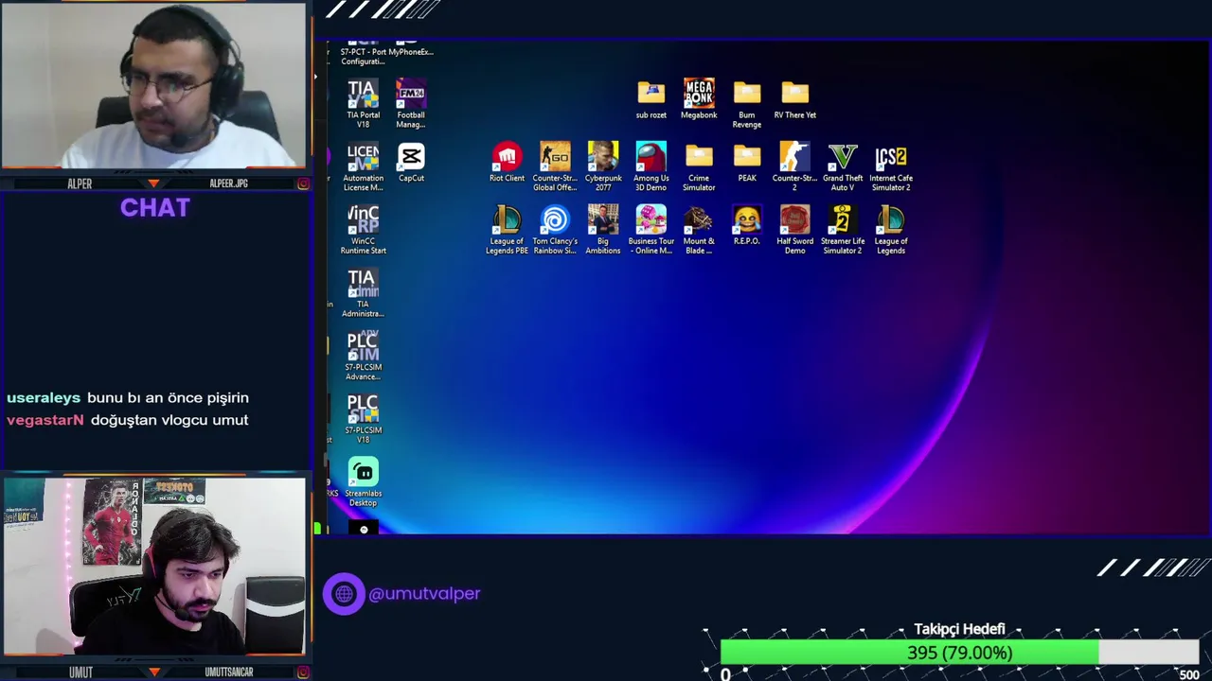The image size is (1212, 681).
Task: Launch Among Us 3D Demo
Action: coord(651,167)
